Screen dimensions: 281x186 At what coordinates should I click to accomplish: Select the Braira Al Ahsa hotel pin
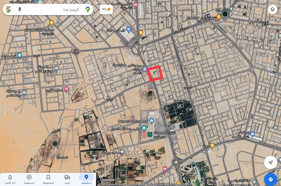pos(136,5)
